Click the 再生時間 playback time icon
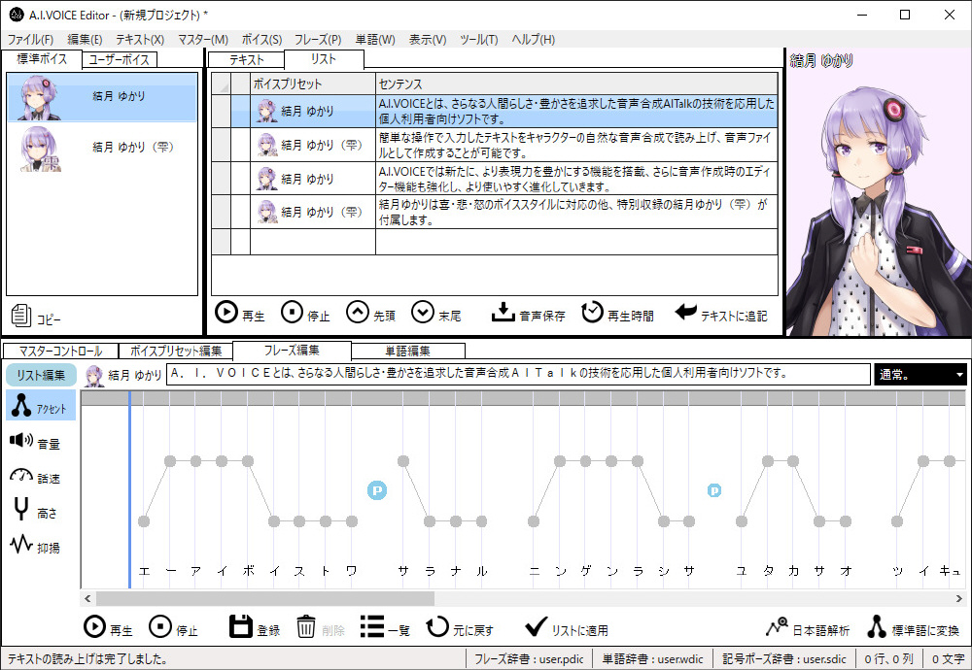Screen dimensions: 972x670 (592, 313)
